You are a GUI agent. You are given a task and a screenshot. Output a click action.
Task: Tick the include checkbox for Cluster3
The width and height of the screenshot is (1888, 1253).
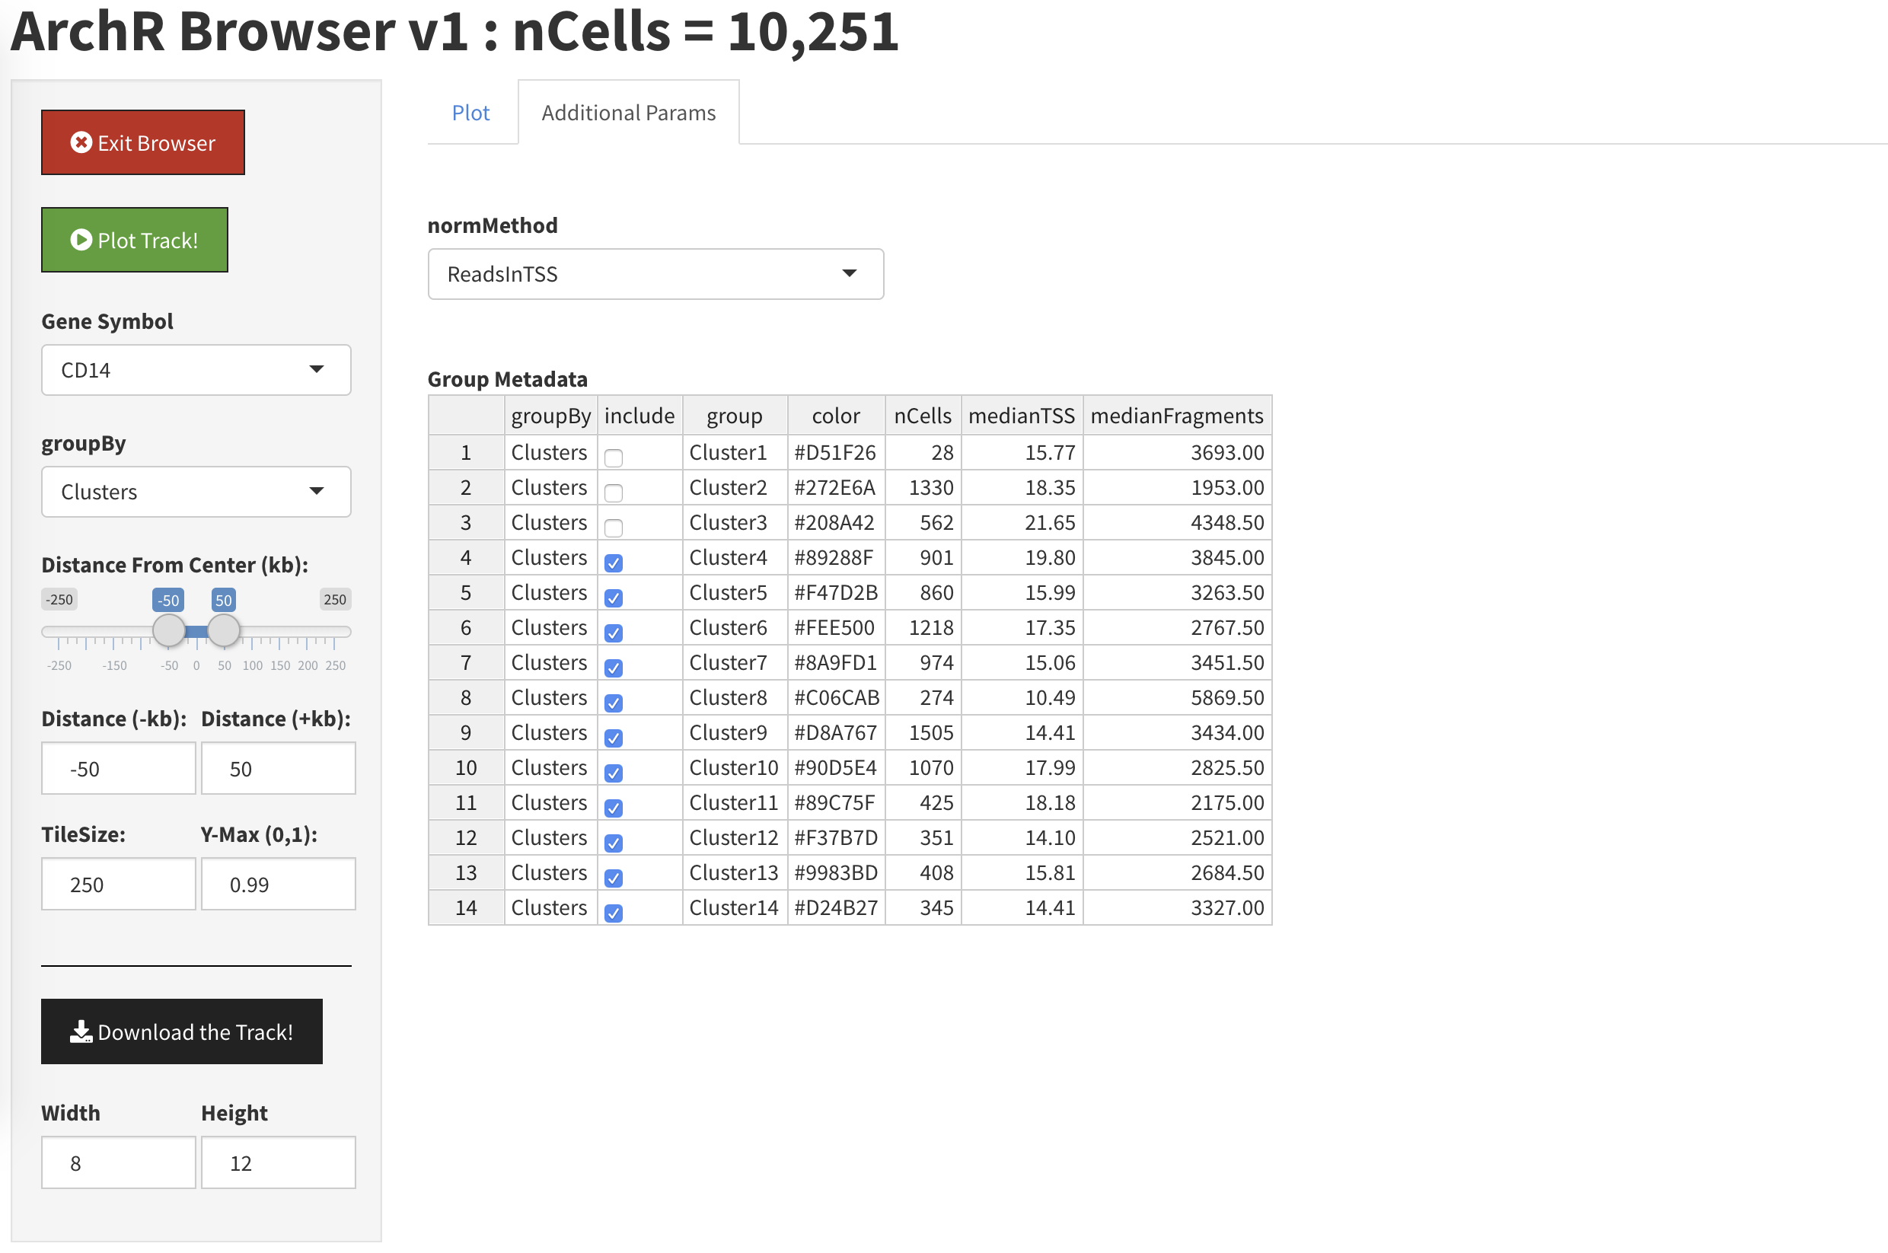(614, 528)
